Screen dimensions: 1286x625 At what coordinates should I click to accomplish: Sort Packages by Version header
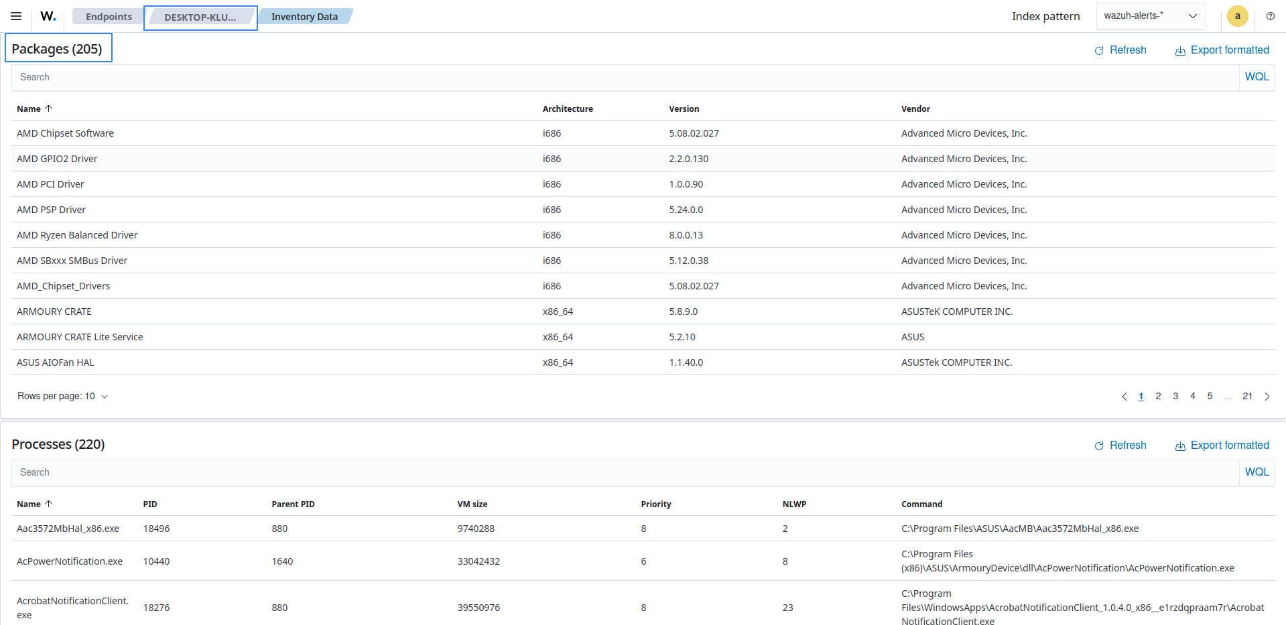pos(684,109)
